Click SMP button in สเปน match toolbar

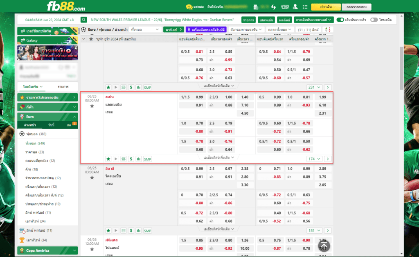[147, 159]
